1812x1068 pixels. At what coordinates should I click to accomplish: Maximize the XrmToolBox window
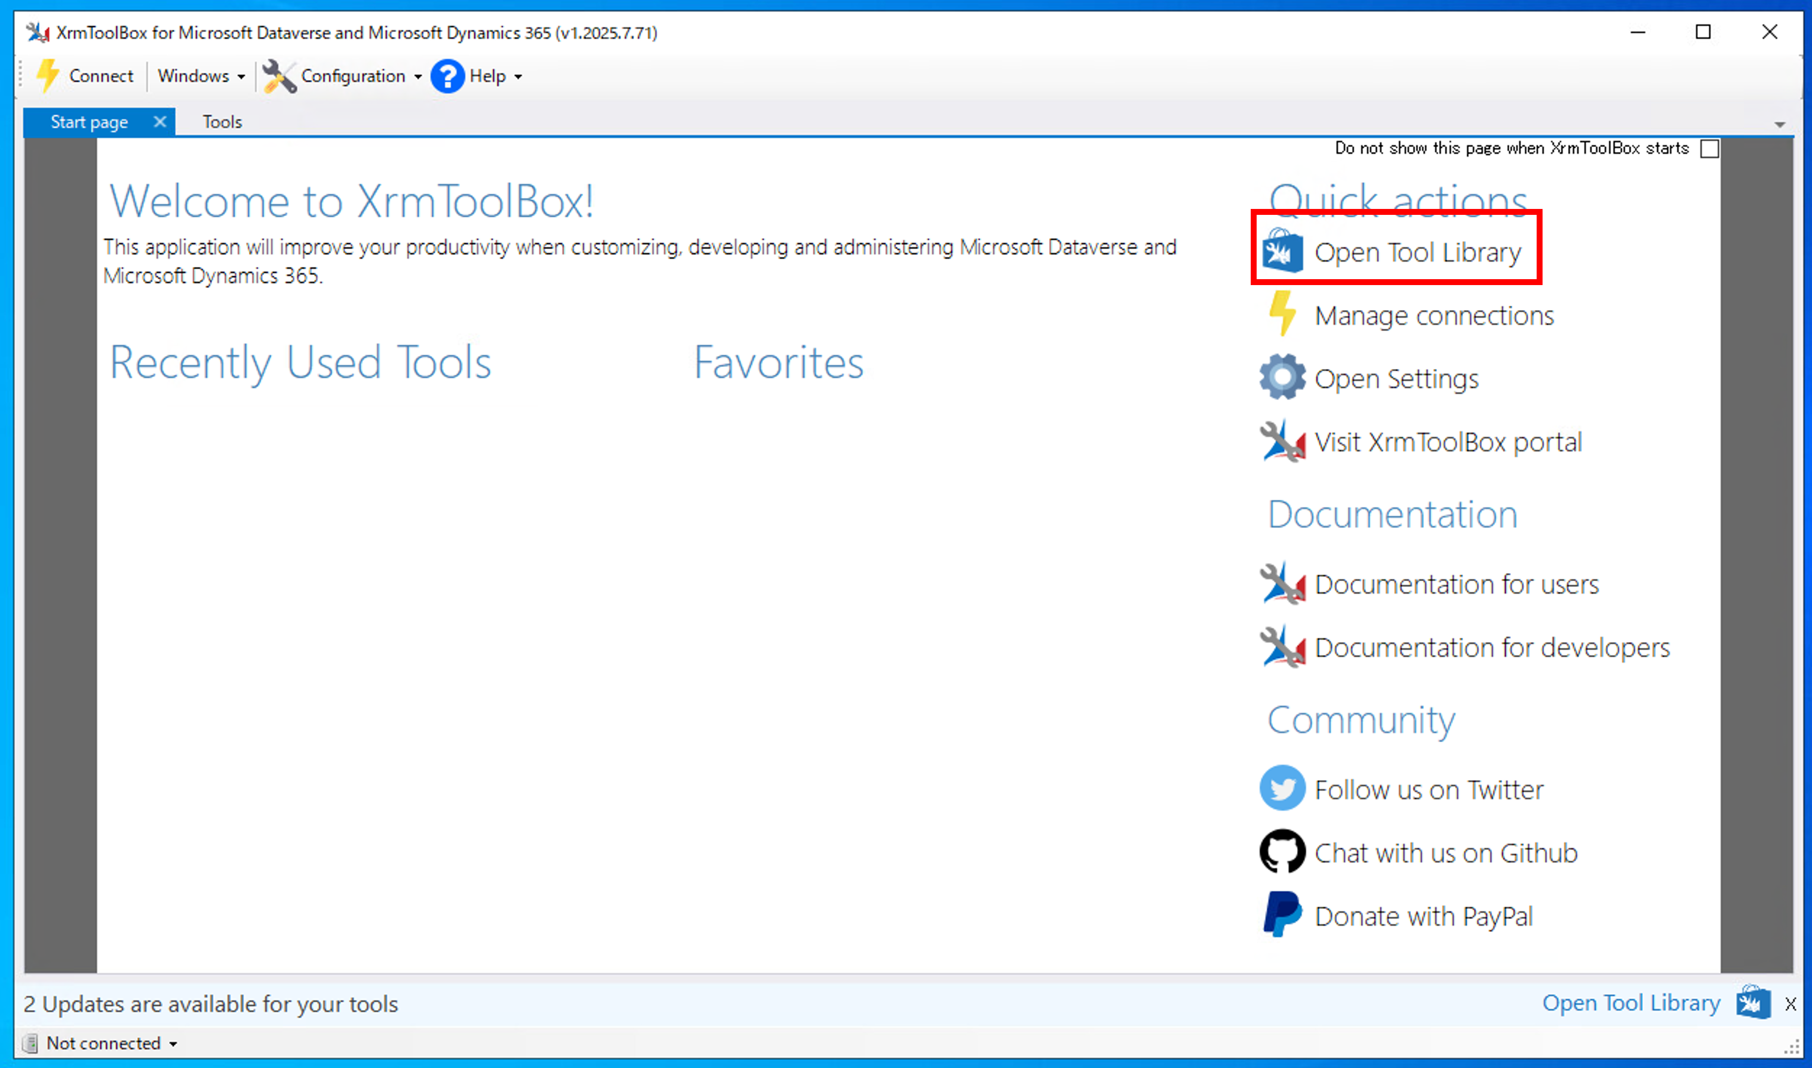pyautogui.click(x=1703, y=33)
